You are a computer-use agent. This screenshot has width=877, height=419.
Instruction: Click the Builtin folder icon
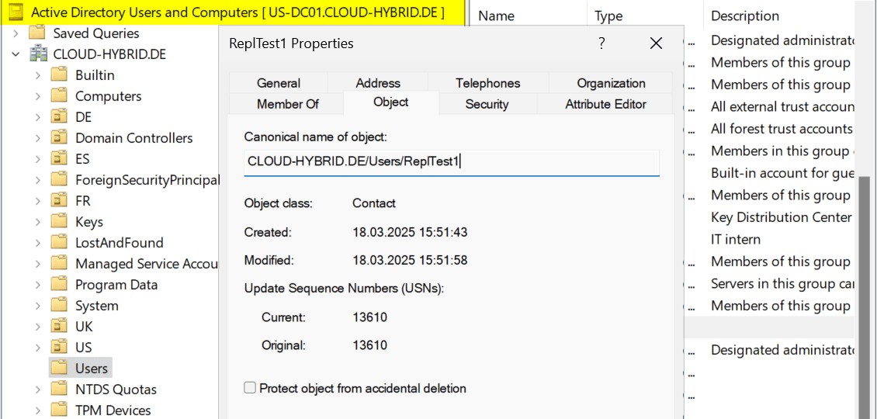point(60,75)
